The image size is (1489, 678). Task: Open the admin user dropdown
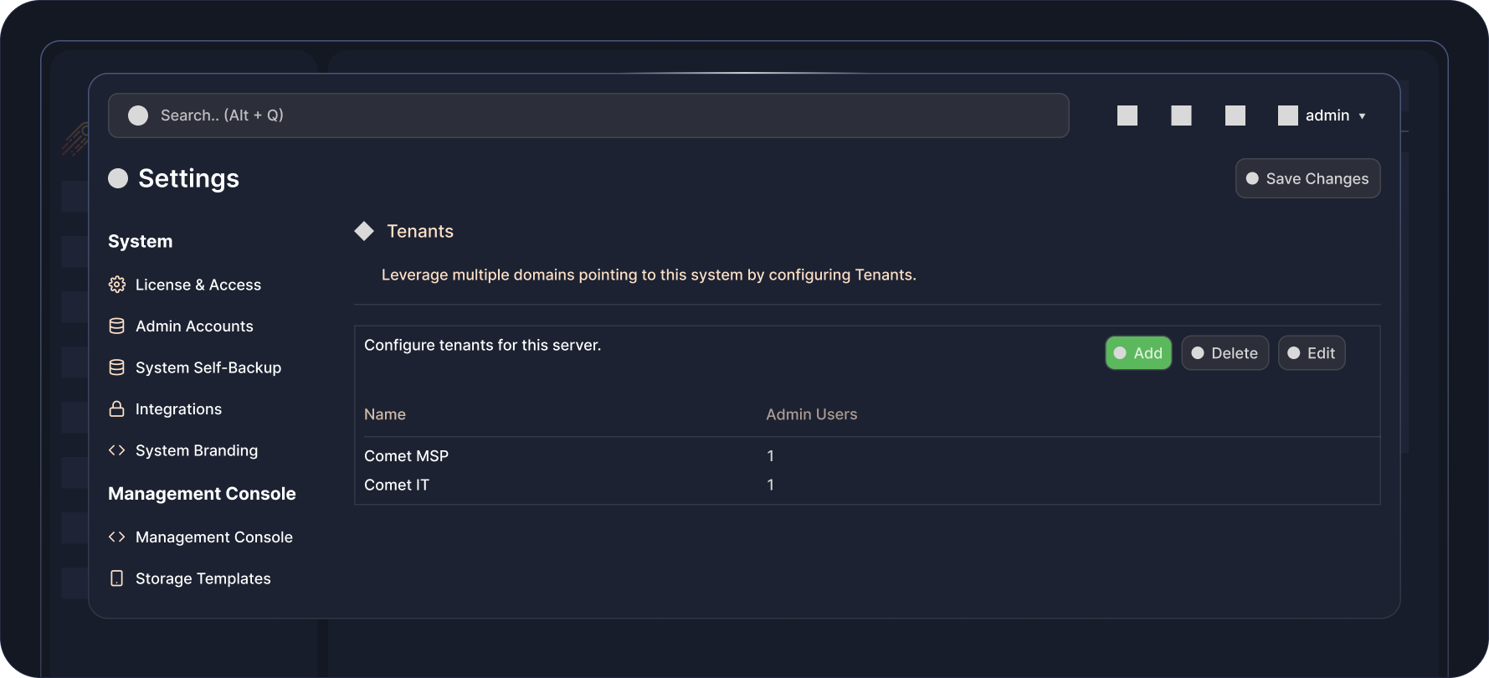(x=1326, y=116)
